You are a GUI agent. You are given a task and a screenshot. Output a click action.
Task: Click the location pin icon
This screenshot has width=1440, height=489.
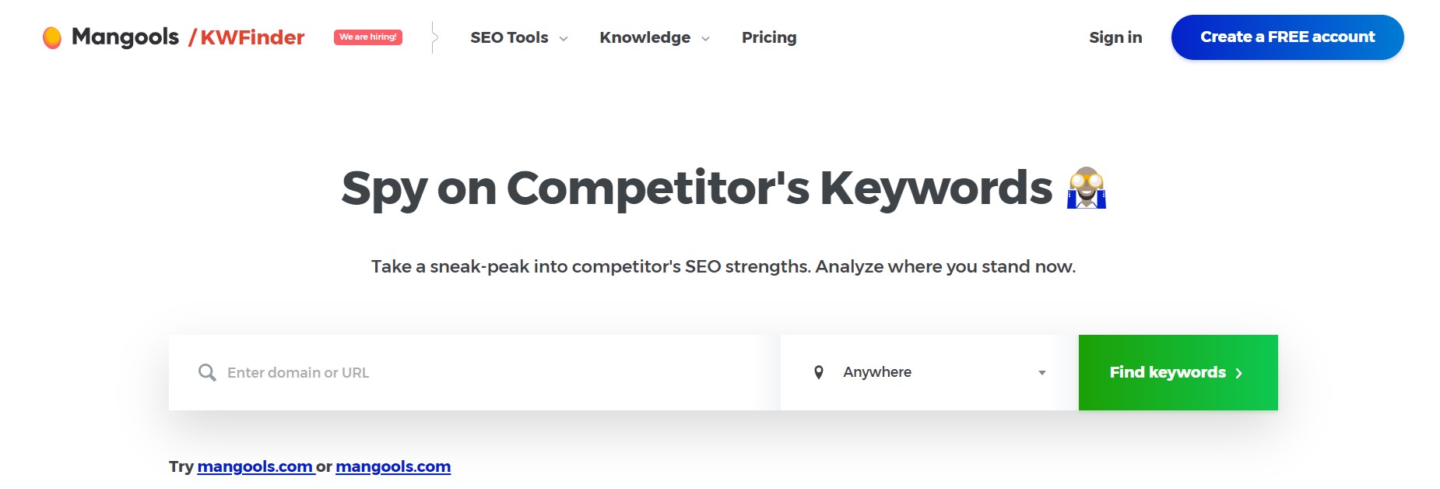[x=819, y=372]
